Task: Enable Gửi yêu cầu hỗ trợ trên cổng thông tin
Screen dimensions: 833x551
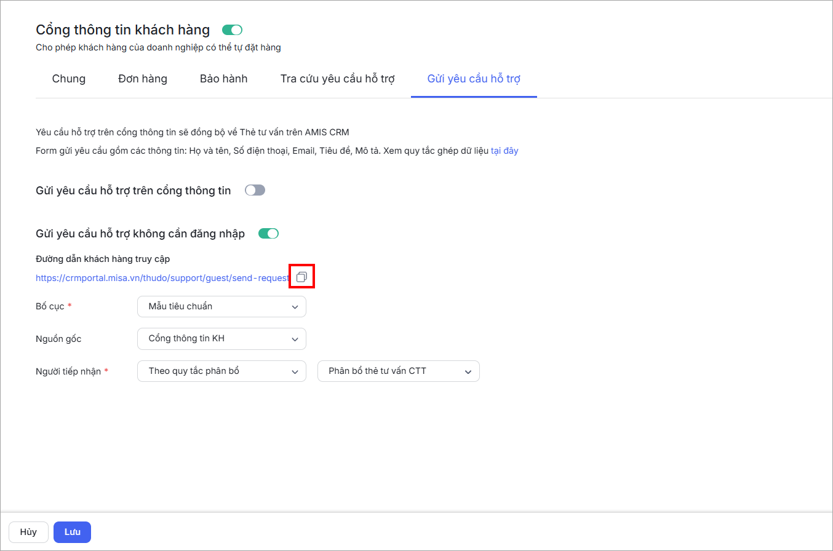Action: (255, 191)
